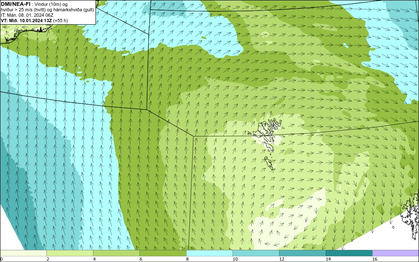This screenshot has height=262, width=419.
Task: Click the 14–16 m/s legend color swatch
Action: [349, 253]
